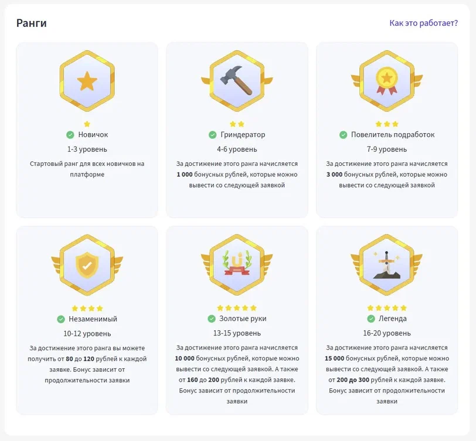
Task: Click the "Золотые руки" rank title
Action: point(243,319)
